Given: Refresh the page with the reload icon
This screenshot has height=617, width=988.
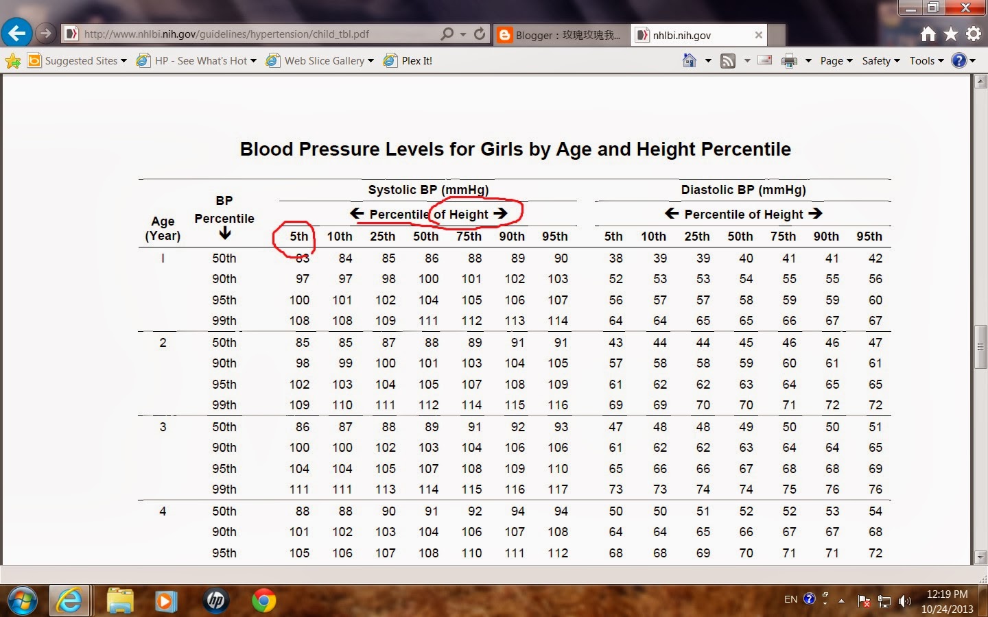Looking at the screenshot, I should pyautogui.click(x=480, y=34).
